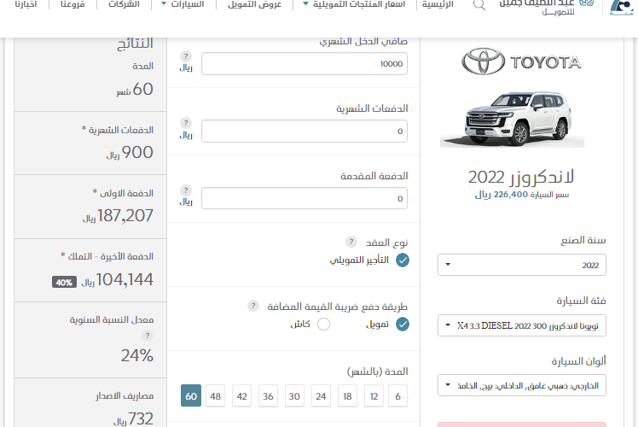The image size is (638, 427).
Task: Click help icon beside monthly payments field
Action: coord(186,123)
